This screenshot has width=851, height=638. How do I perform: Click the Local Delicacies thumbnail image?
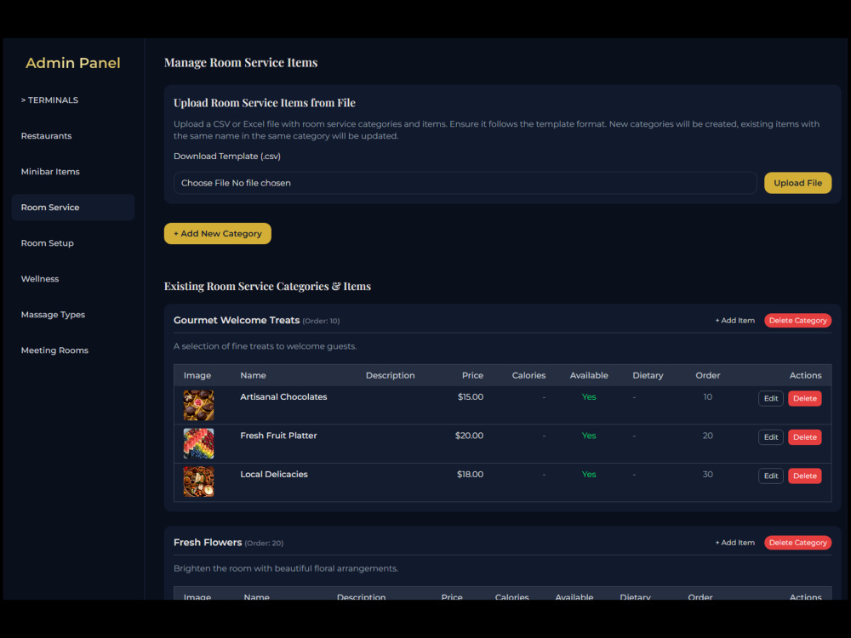[x=198, y=481]
